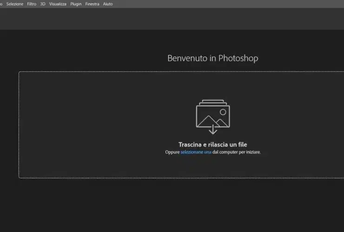The width and height of the screenshot is (344, 232).
Task: Open the Finestra menu
Action: [x=92, y=4]
